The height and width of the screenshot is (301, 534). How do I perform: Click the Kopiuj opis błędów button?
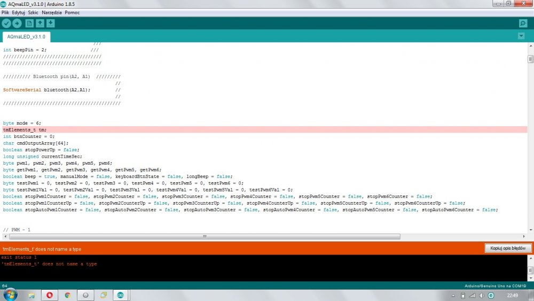coord(508,249)
